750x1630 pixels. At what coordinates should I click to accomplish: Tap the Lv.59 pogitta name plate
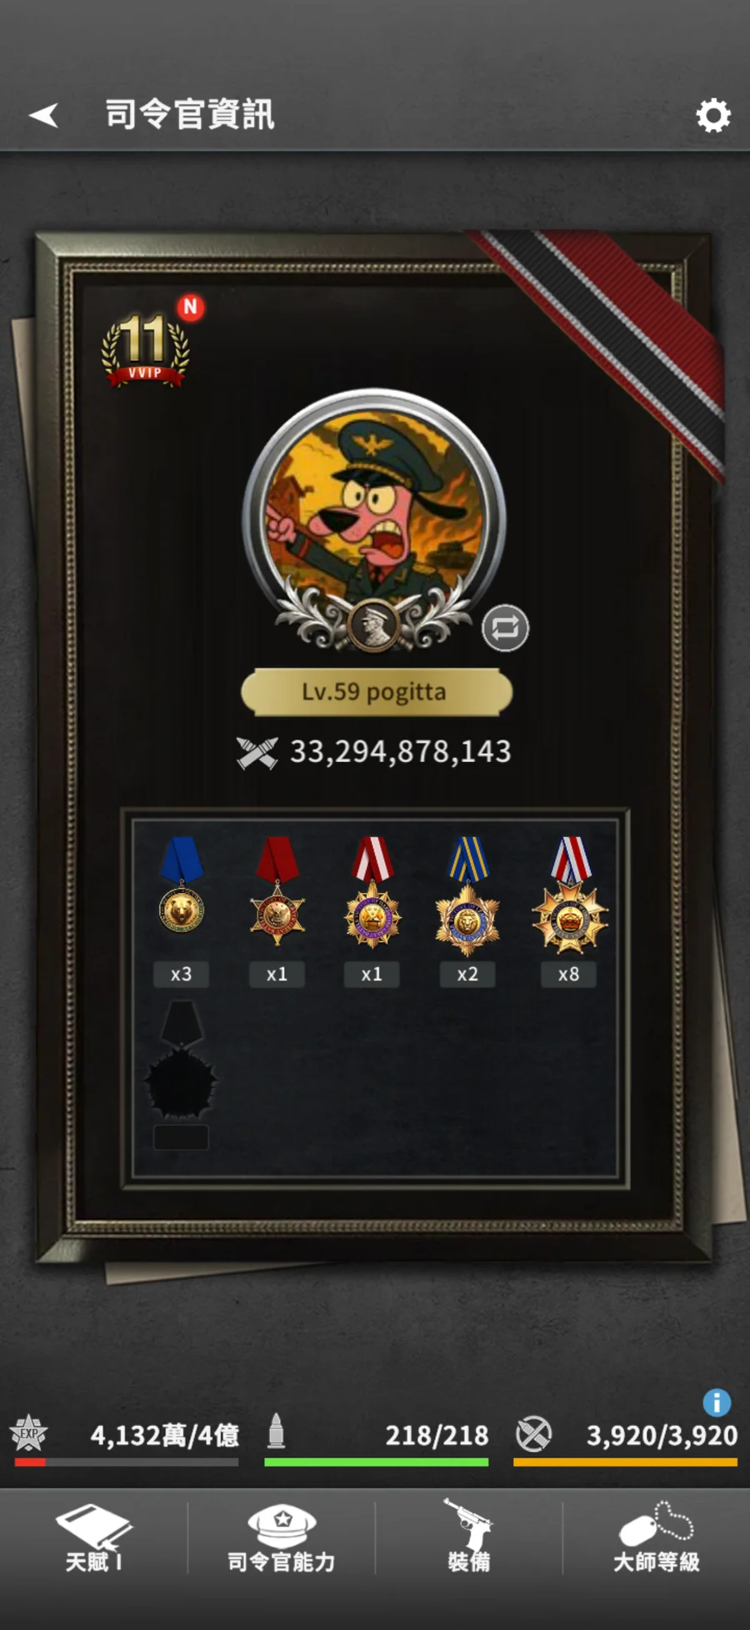[376, 692]
